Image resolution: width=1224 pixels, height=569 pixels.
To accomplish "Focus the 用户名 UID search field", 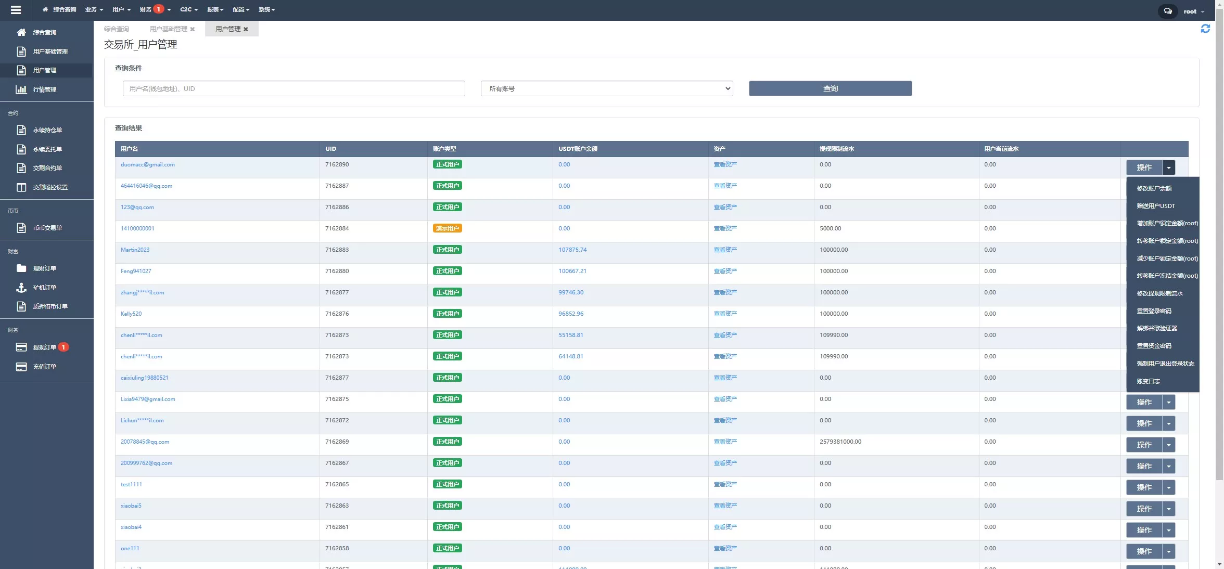I will pos(294,88).
